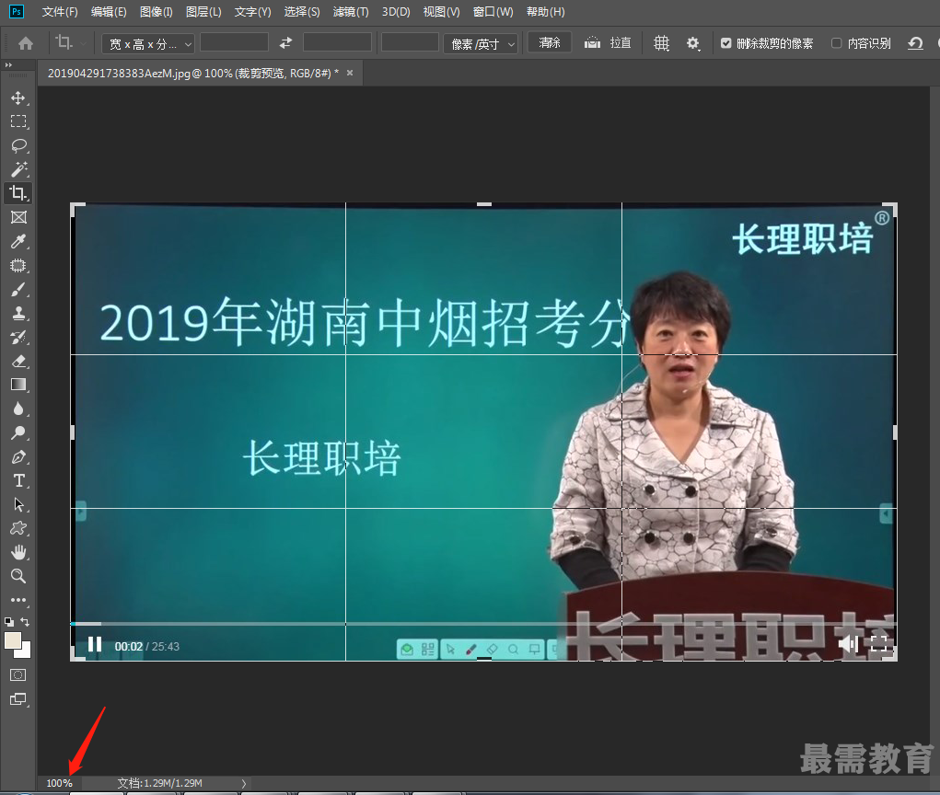Select the History Brush tool
Viewport: 940px width, 795px height.
click(x=18, y=338)
